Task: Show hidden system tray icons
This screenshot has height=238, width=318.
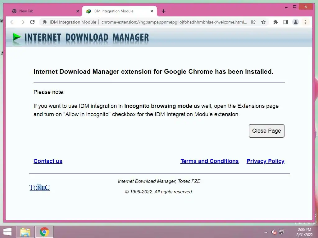Action: (x=266, y=232)
